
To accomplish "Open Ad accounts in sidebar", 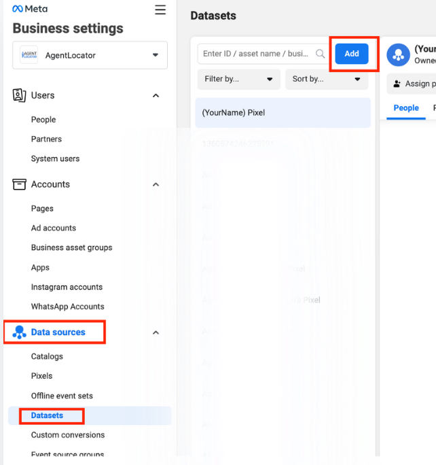I will [x=54, y=228].
